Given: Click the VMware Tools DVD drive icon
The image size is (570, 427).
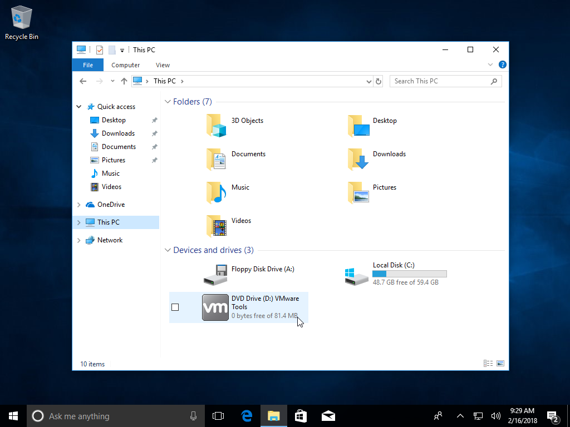Looking at the screenshot, I should [215, 307].
